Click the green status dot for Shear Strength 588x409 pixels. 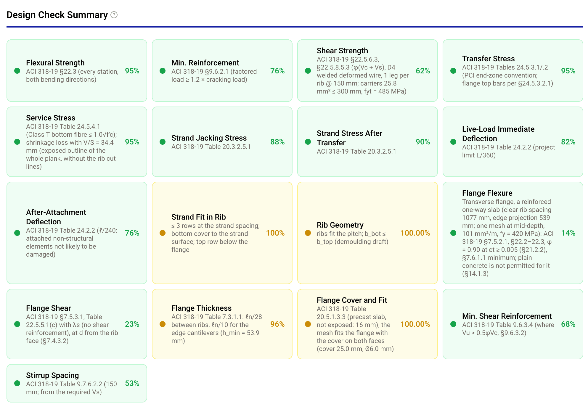pyautogui.click(x=308, y=71)
